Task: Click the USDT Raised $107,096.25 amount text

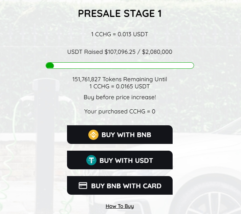Action: pyautogui.click(x=102, y=52)
